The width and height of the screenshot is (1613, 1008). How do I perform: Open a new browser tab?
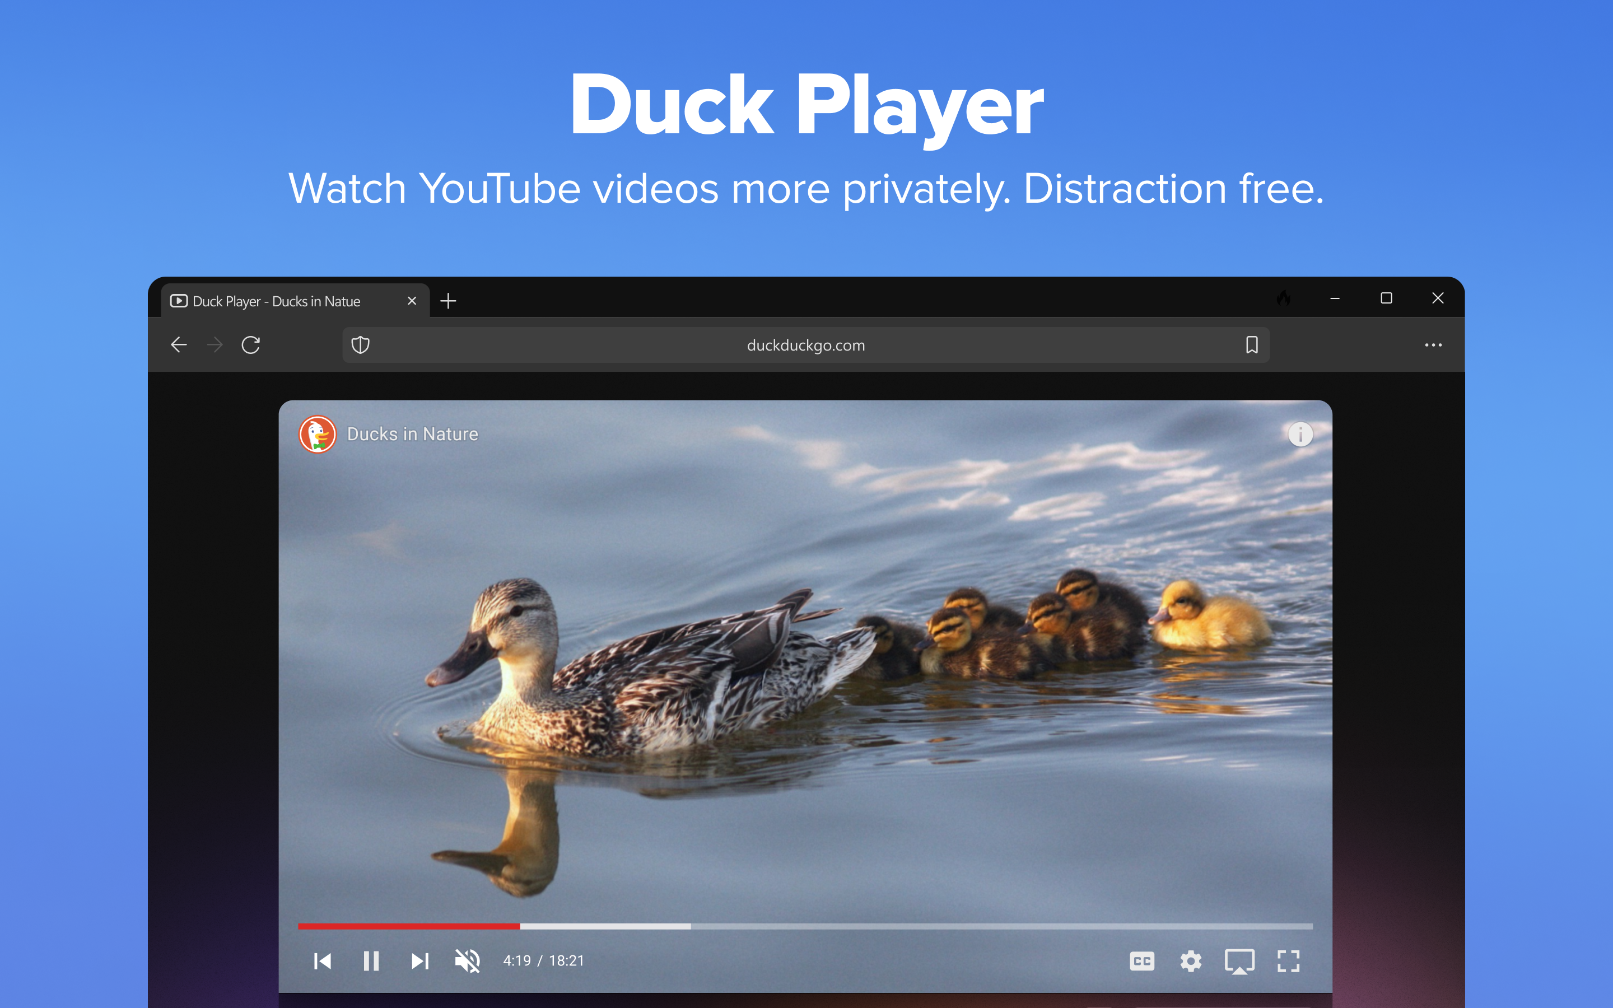coord(448,301)
